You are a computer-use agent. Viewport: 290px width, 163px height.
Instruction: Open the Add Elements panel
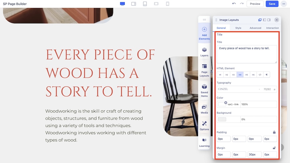point(204,33)
